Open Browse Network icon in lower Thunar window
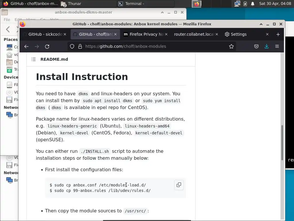Viewport: 294px width, 221px height. click(x=9, y=180)
